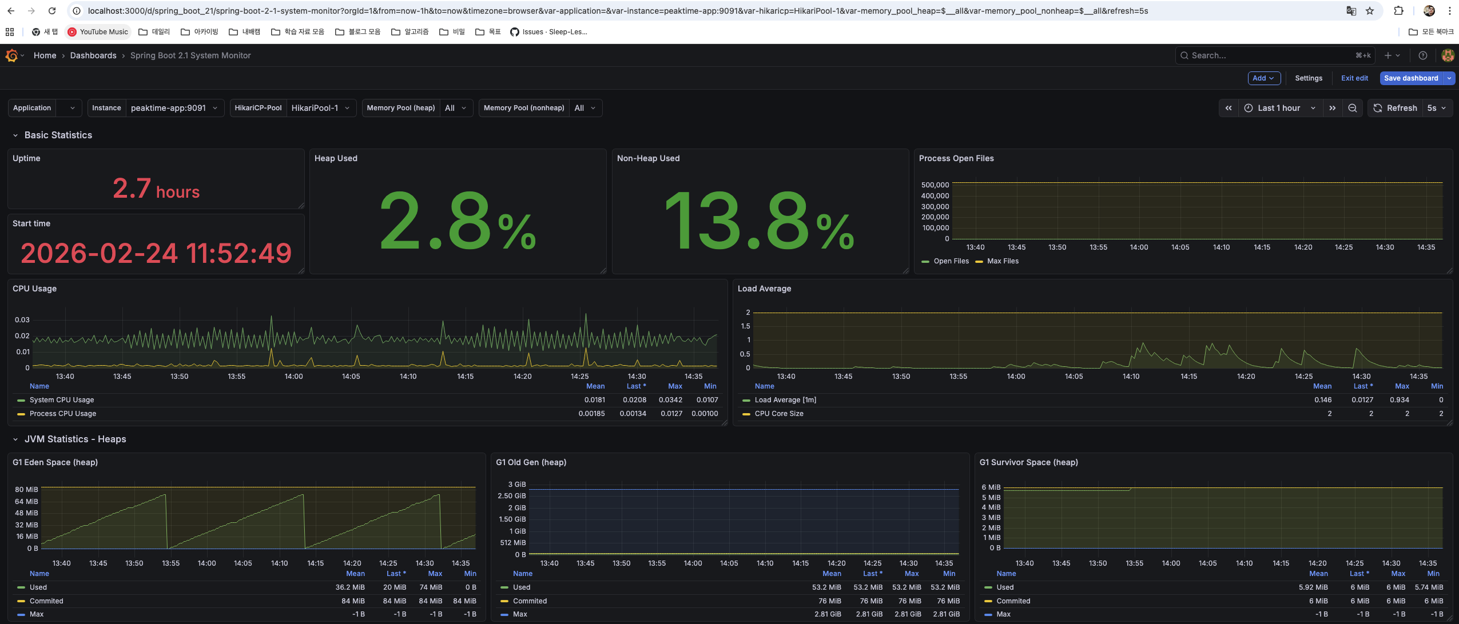Open the YouTube Music bookmark

(x=98, y=32)
